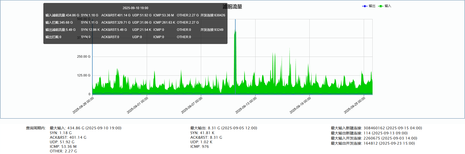465x154 pixels.
Task: Click the 最大输出 8.31 G summary line
Action: point(223,128)
